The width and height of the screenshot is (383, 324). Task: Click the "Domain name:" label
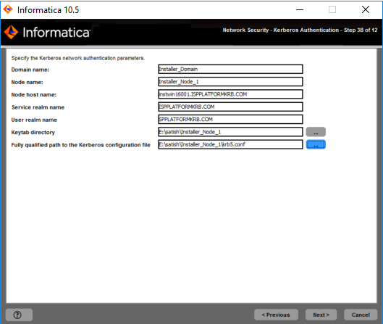pos(30,70)
